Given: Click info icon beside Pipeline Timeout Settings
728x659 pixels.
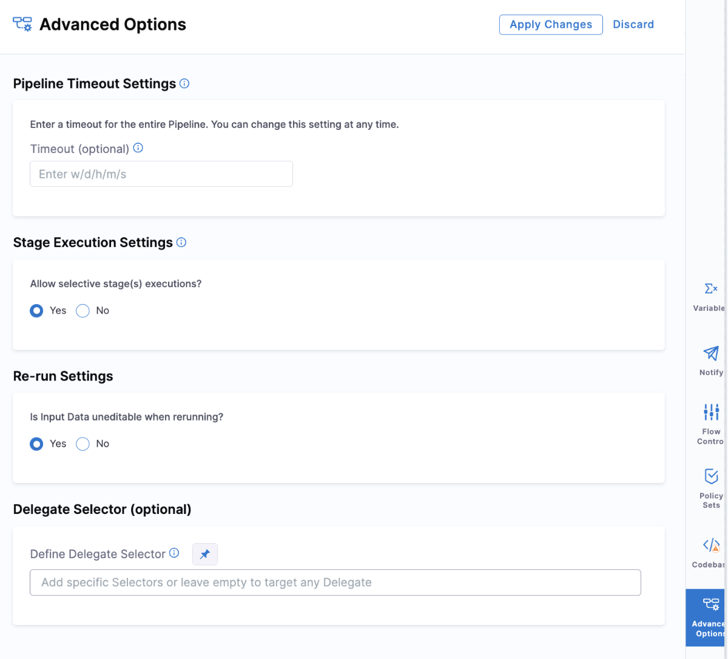Looking at the screenshot, I should pos(184,84).
